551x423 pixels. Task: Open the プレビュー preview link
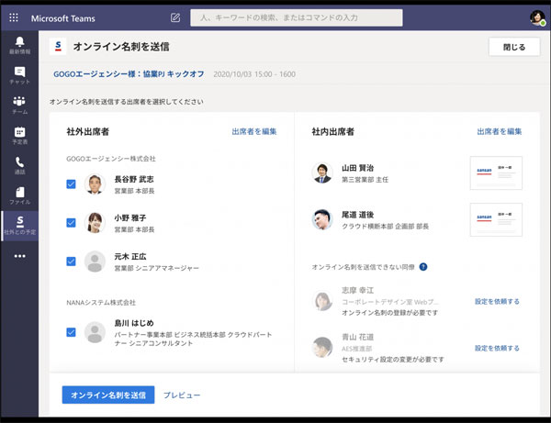tap(181, 395)
